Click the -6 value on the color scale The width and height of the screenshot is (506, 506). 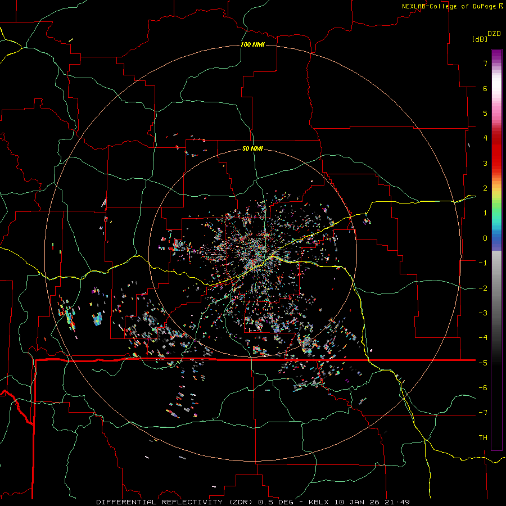click(483, 388)
